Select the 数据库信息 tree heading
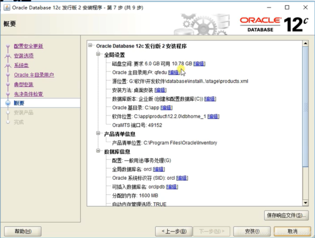 click(x=117, y=152)
